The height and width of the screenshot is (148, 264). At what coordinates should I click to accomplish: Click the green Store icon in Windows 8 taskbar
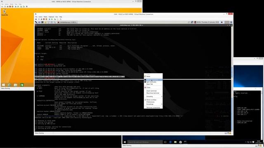tap(22, 85)
